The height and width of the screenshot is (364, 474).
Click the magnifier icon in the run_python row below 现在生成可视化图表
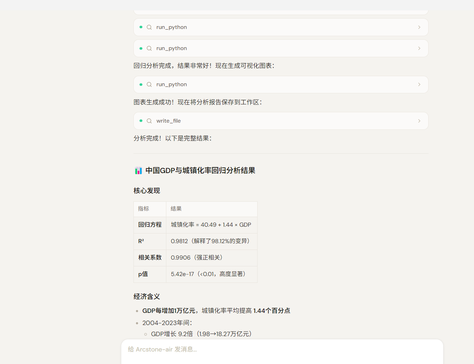(x=149, y=84)
